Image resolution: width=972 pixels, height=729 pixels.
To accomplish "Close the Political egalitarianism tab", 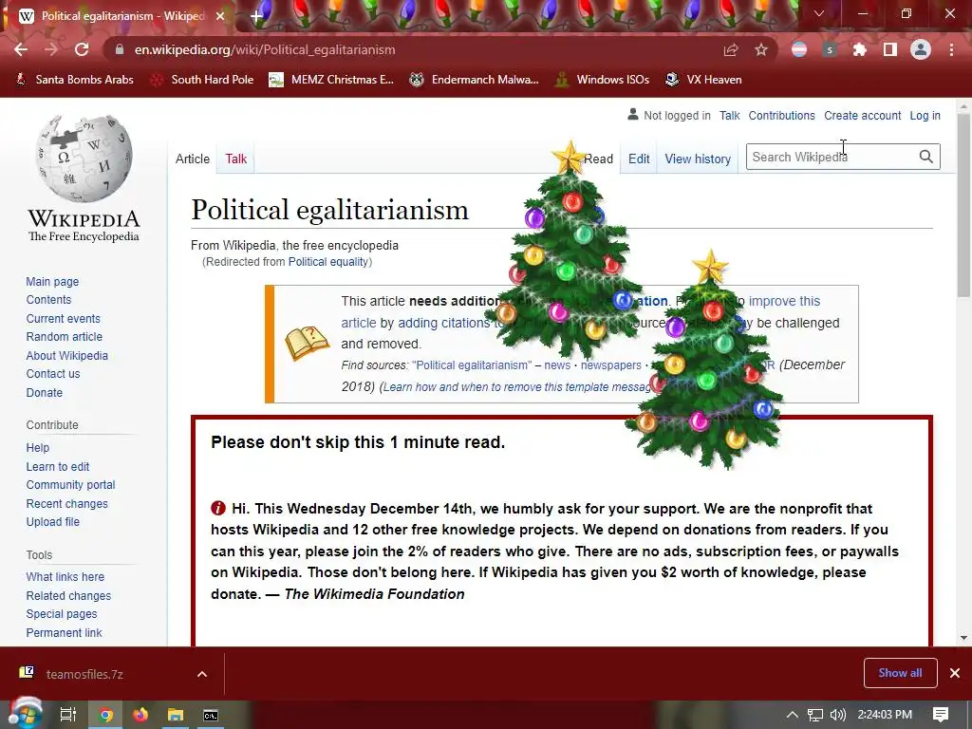I will click(x=220, y=16).
